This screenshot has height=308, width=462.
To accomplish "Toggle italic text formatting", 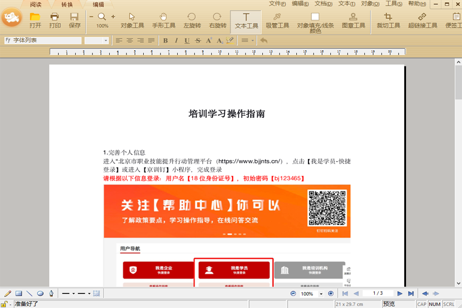I will (x=176, y=40).
